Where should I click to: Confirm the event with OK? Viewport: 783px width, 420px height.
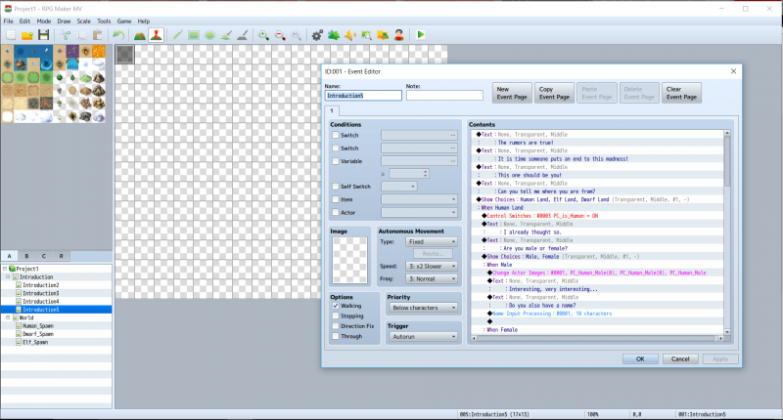pos(640,358)
